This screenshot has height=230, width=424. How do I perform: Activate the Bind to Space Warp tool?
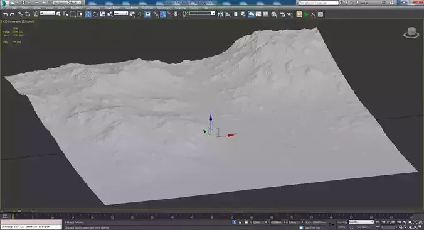pyautogui.click(x=35, y=14)
